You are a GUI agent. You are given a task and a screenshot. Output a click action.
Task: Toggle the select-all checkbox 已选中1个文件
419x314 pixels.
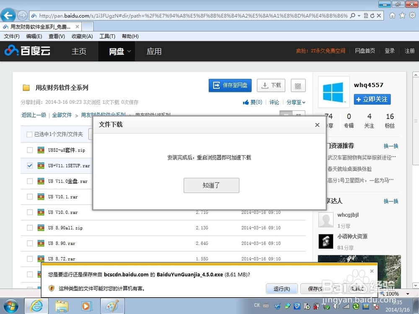pyautogui.click(x=29, y=134)
